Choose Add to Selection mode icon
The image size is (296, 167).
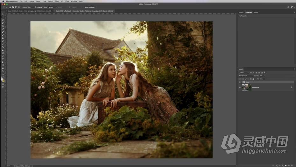point(13,7)
